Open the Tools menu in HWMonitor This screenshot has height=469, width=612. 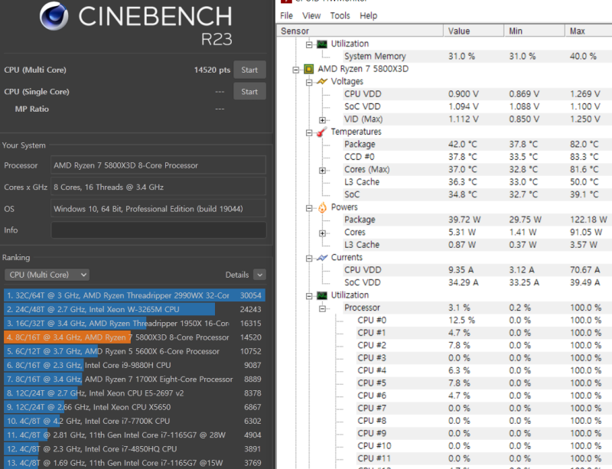[x=340, y=15]
